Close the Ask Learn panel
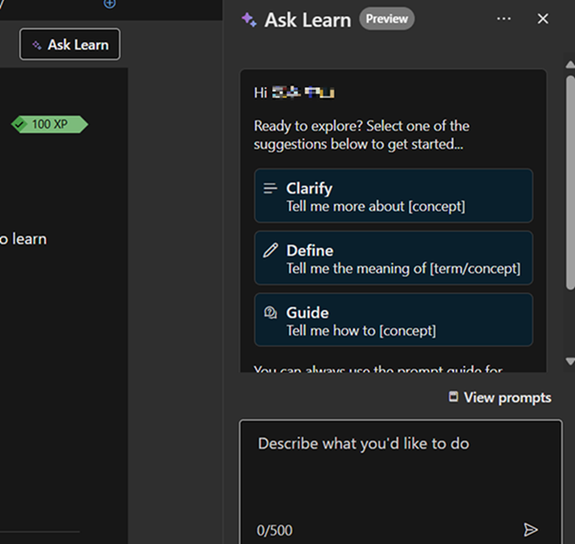 tap(542, 19)
